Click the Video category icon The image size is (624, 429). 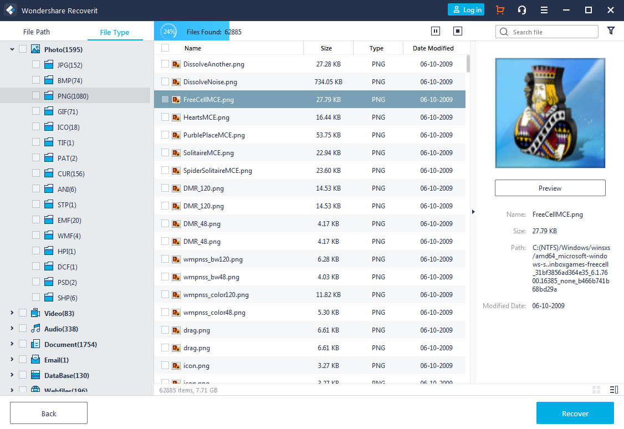(35, 313)
